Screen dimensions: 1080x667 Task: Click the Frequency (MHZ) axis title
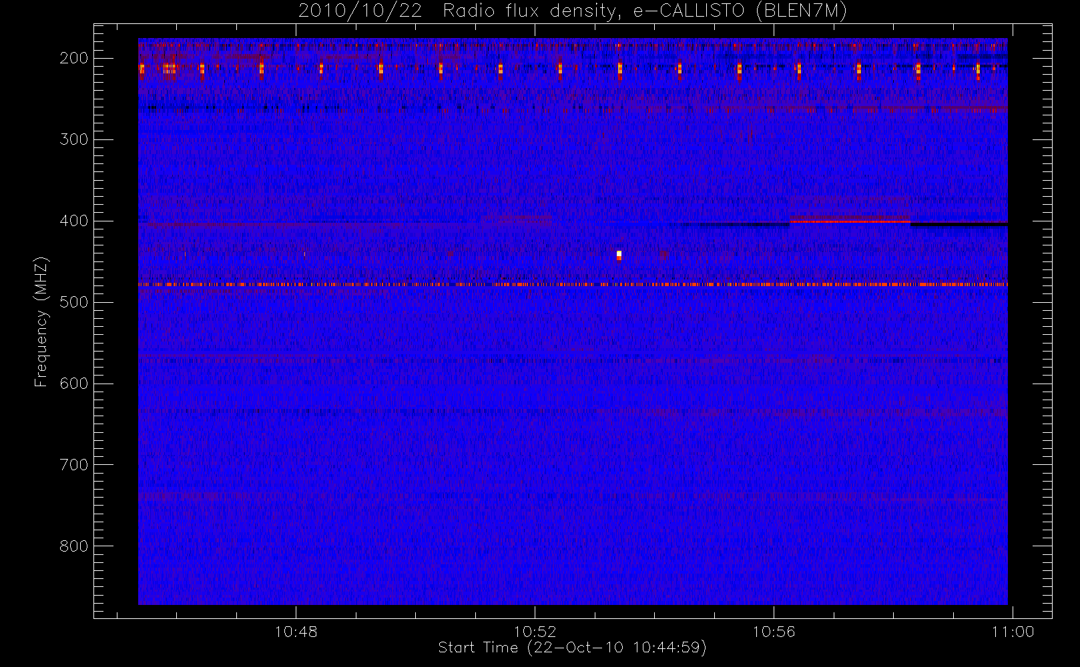41,321
